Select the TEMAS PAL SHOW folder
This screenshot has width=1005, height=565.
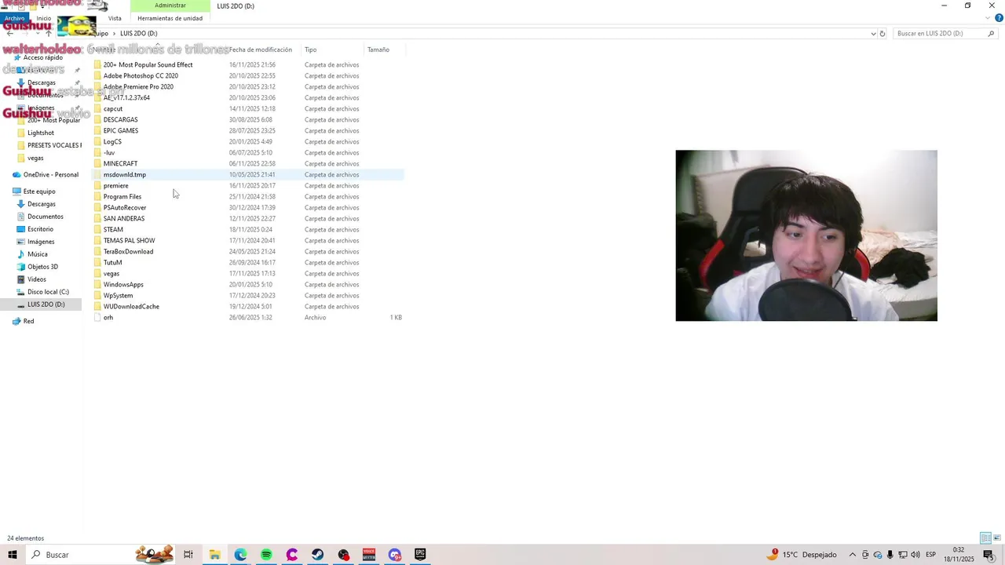point(130,241)
